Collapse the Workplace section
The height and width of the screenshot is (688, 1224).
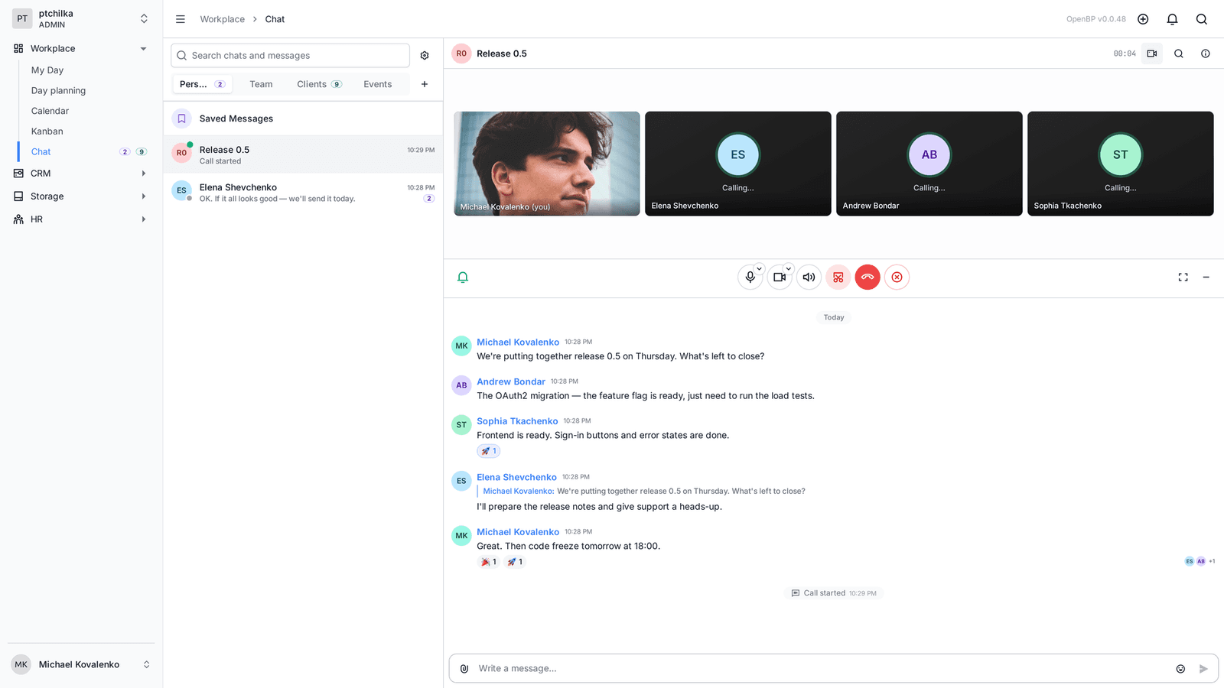pos(143,49)
